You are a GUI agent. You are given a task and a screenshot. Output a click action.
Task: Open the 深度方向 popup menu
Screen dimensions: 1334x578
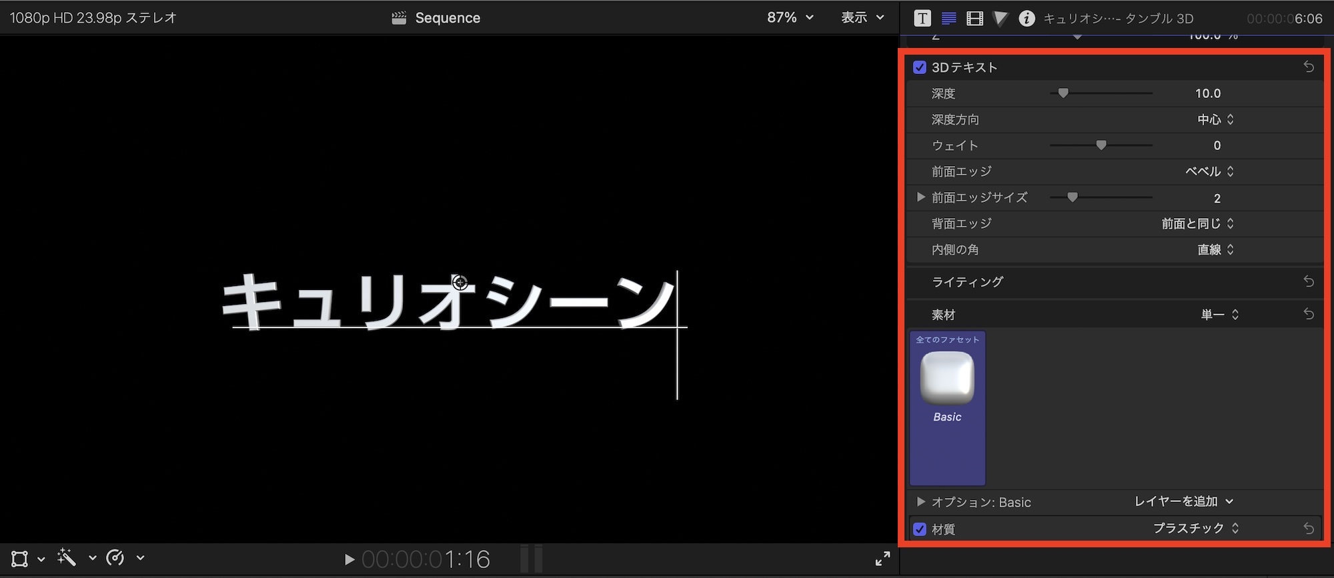[1215, 119]
